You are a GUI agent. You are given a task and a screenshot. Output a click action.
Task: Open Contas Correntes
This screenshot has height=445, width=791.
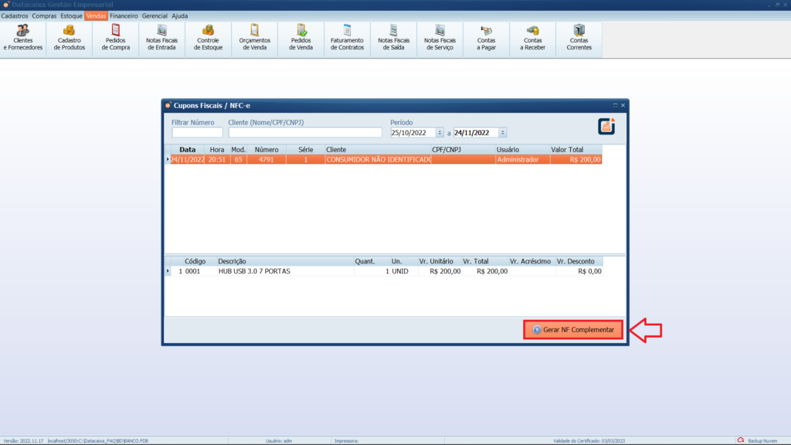(x=579, y=38)
